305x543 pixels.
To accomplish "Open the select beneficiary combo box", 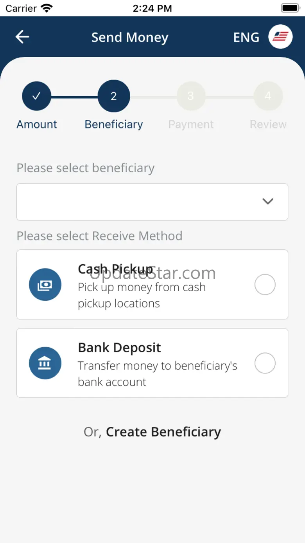I will click(x=152, y=202).
